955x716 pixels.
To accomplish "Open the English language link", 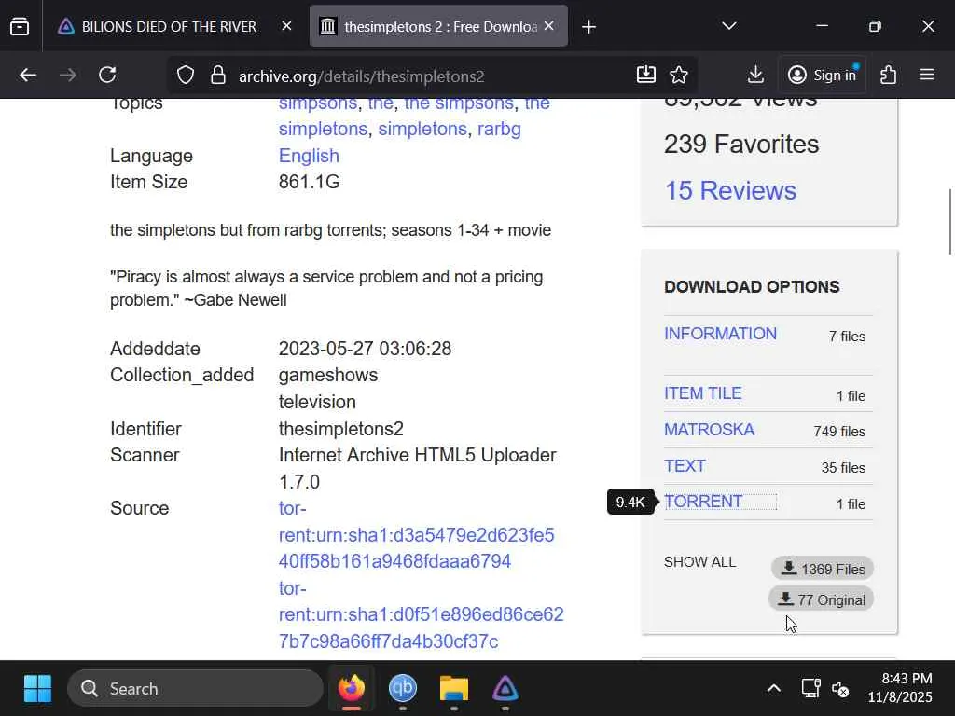I will pyautogui.click(x=309, y=156).
